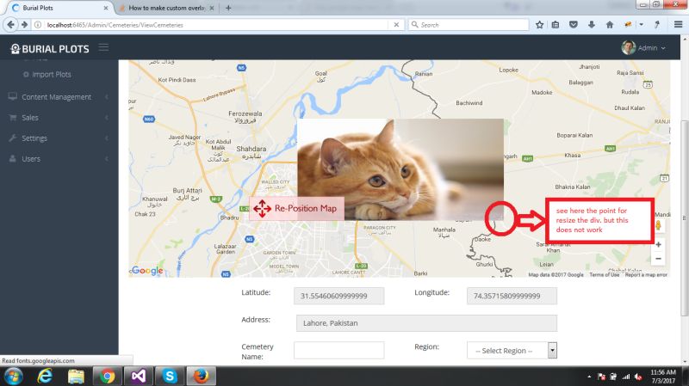
Task: Go to the browser Home icon
Action: [610, 25]
